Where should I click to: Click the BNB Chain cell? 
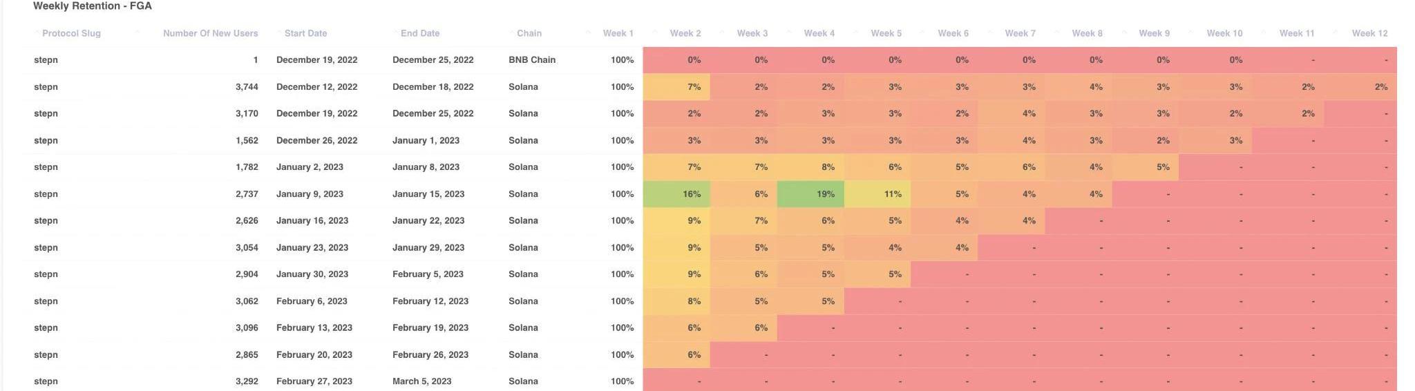532,60
